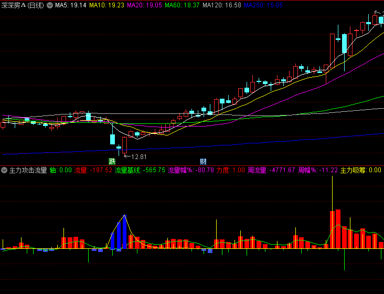
Task: Click the blue 财 marker icon
Action: click(203, 162)
